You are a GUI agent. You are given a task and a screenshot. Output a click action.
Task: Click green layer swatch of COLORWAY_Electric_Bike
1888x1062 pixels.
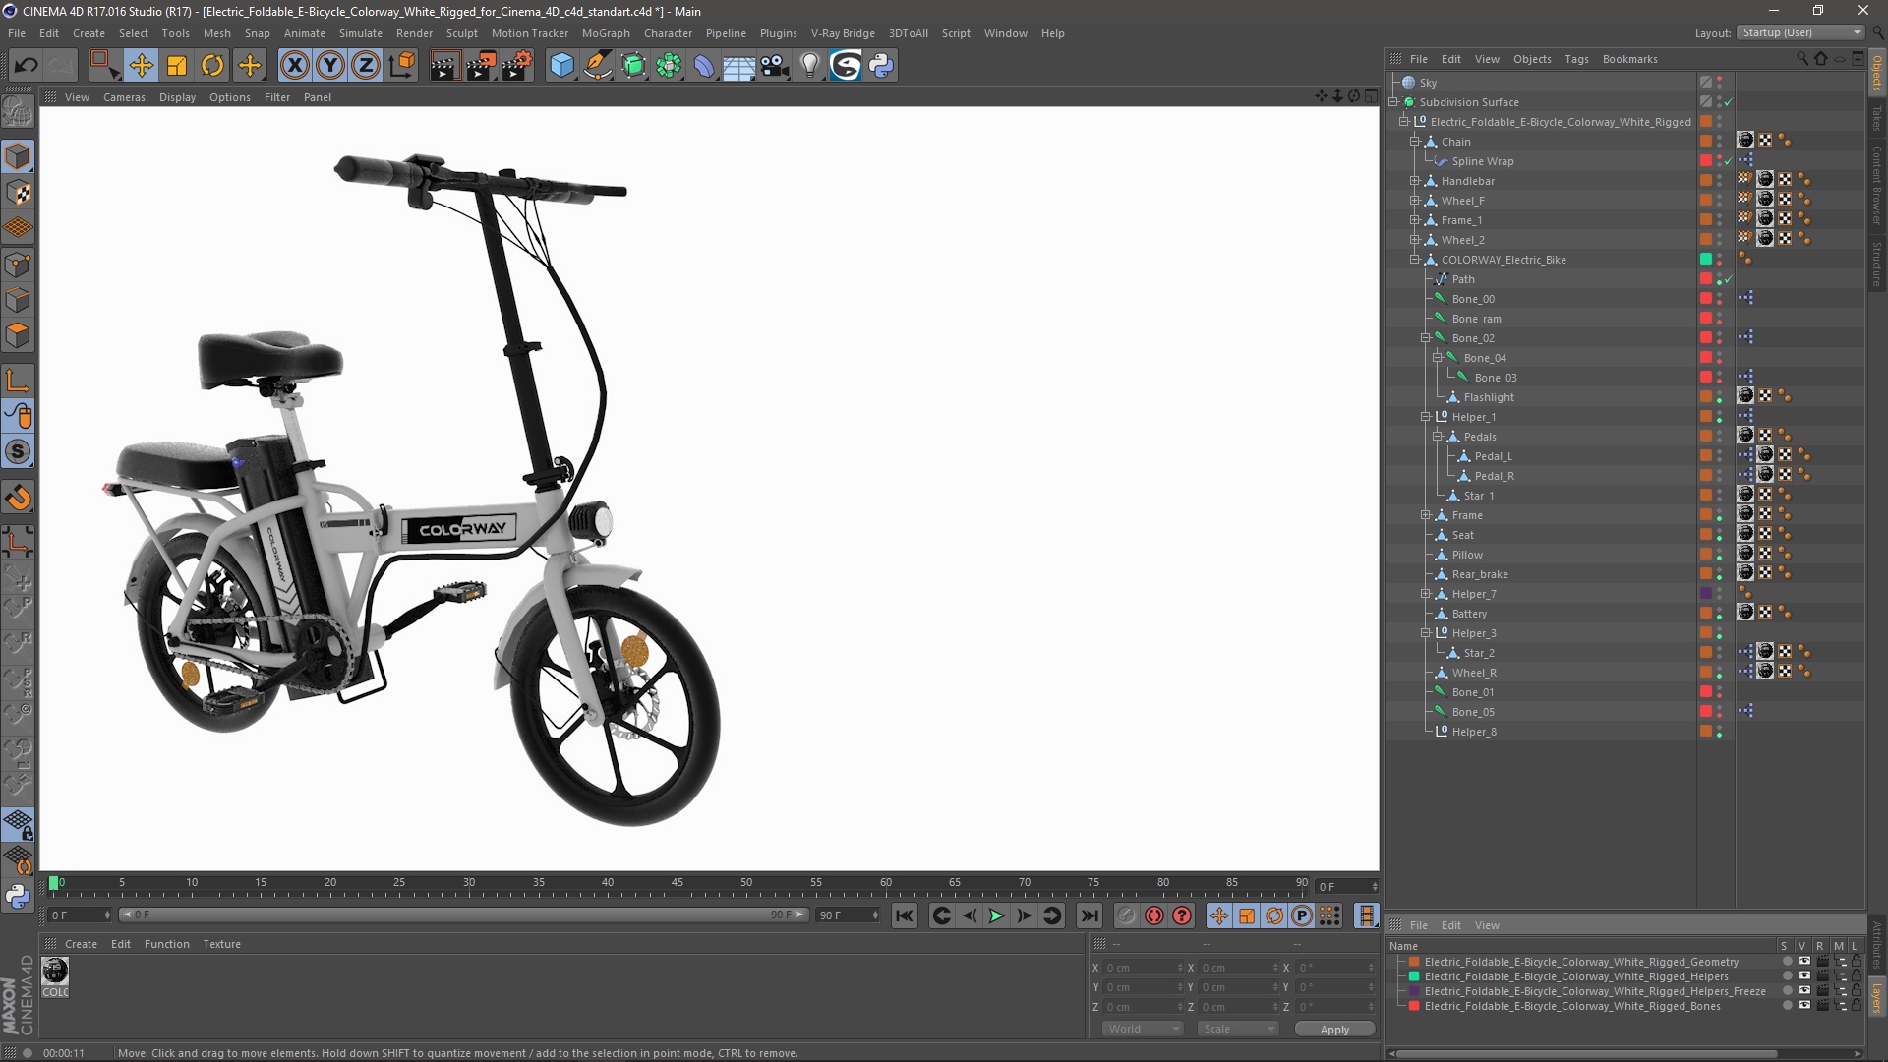click(1706, 260)
